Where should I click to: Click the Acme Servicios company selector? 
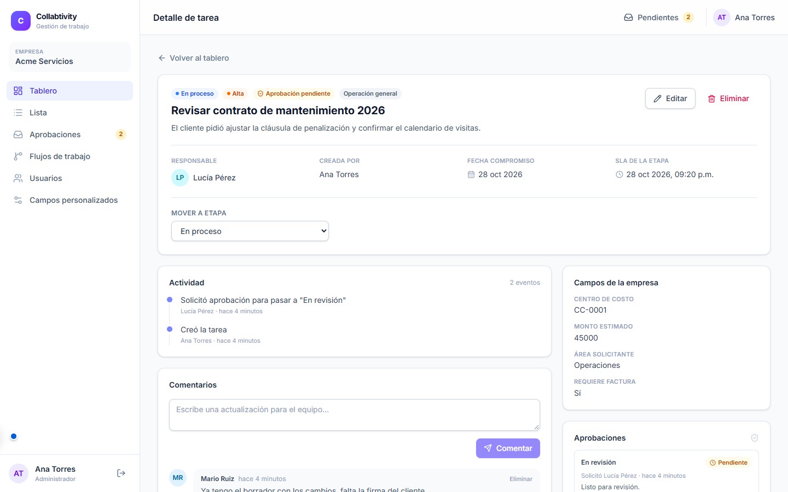coord(69,57)
